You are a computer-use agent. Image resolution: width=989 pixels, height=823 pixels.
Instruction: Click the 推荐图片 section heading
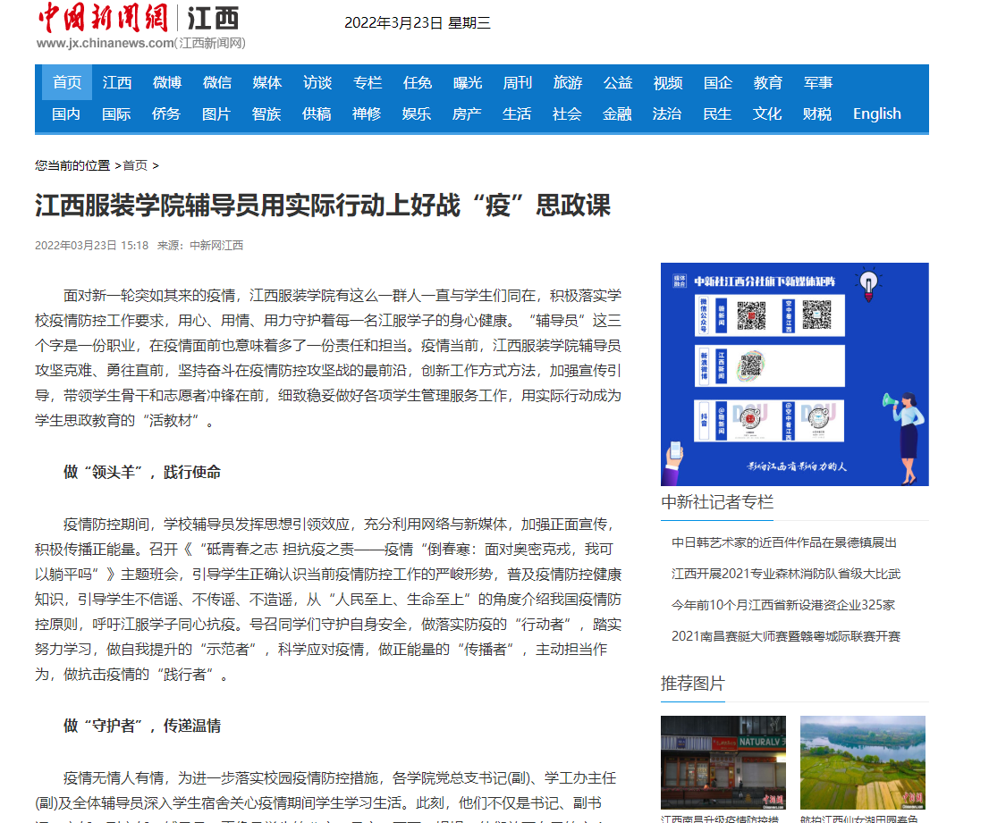pyautogui.click(x=693, y=684)
